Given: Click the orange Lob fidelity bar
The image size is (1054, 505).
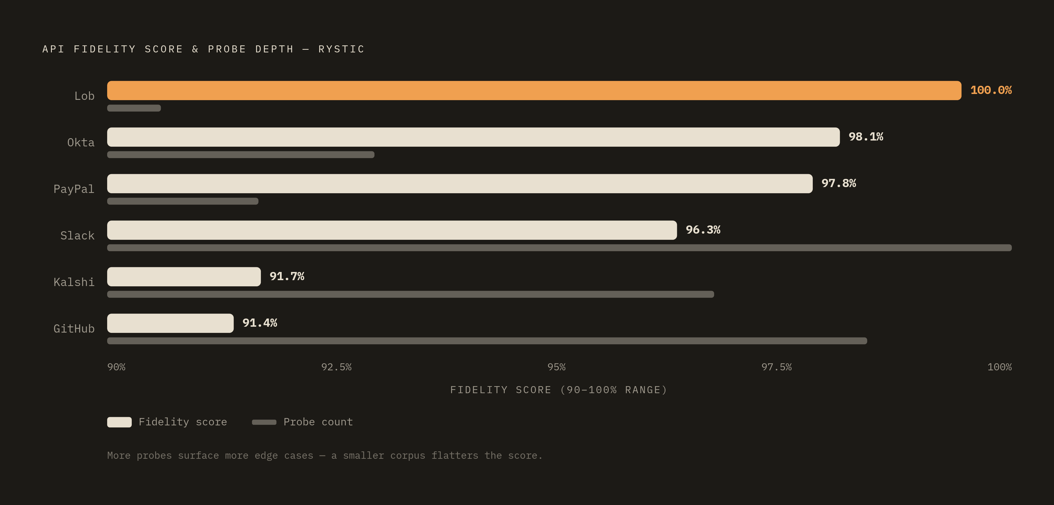Looking at the screenshot, I should pyautogui.click(x=534, y=90).
